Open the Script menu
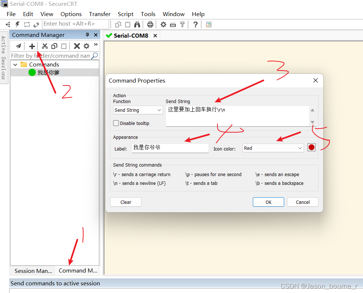363x293 pixels. [x=125, y=14]
